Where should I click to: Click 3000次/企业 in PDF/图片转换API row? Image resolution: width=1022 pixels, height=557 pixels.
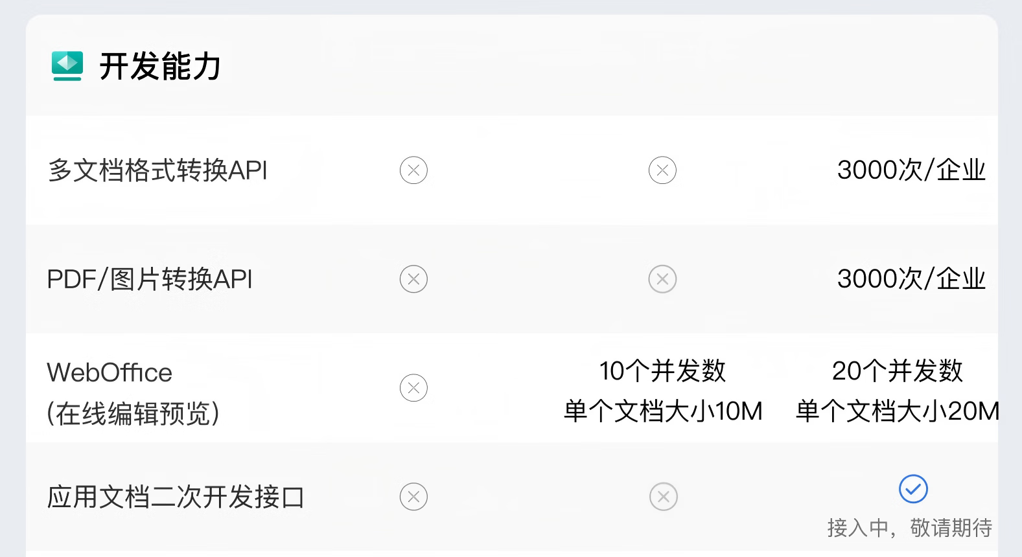pos(911,279)
